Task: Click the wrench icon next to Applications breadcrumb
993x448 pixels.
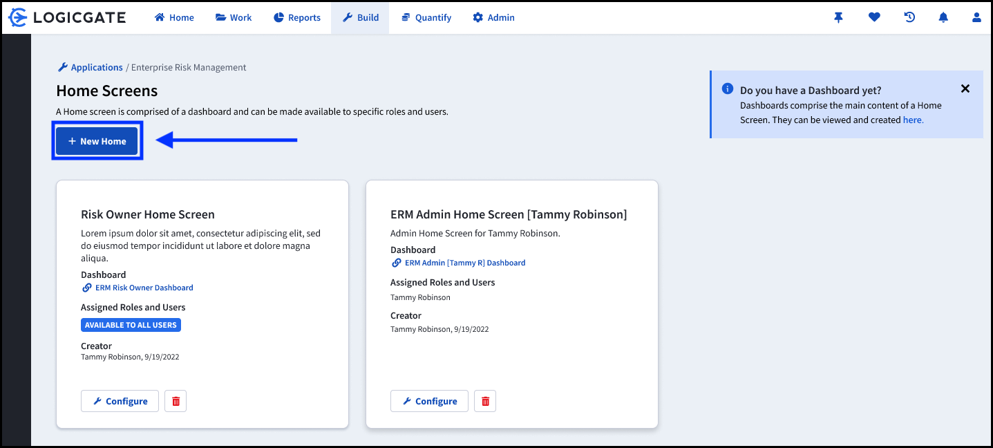Action: pyautogui.click(x=64, y=66)
